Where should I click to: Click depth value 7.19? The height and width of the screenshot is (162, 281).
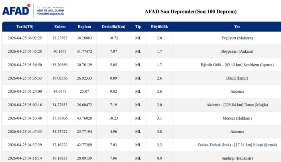coord(114,105)
